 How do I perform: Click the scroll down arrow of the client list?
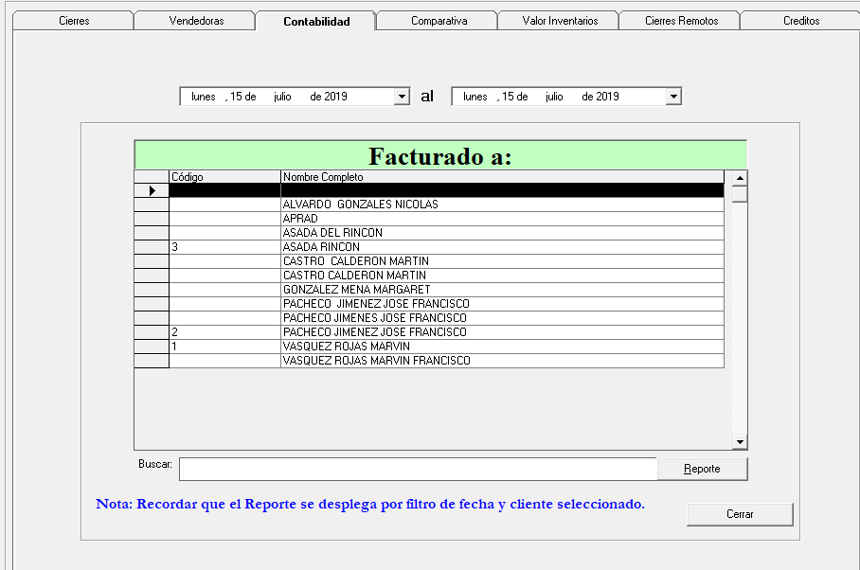[740, 442]
